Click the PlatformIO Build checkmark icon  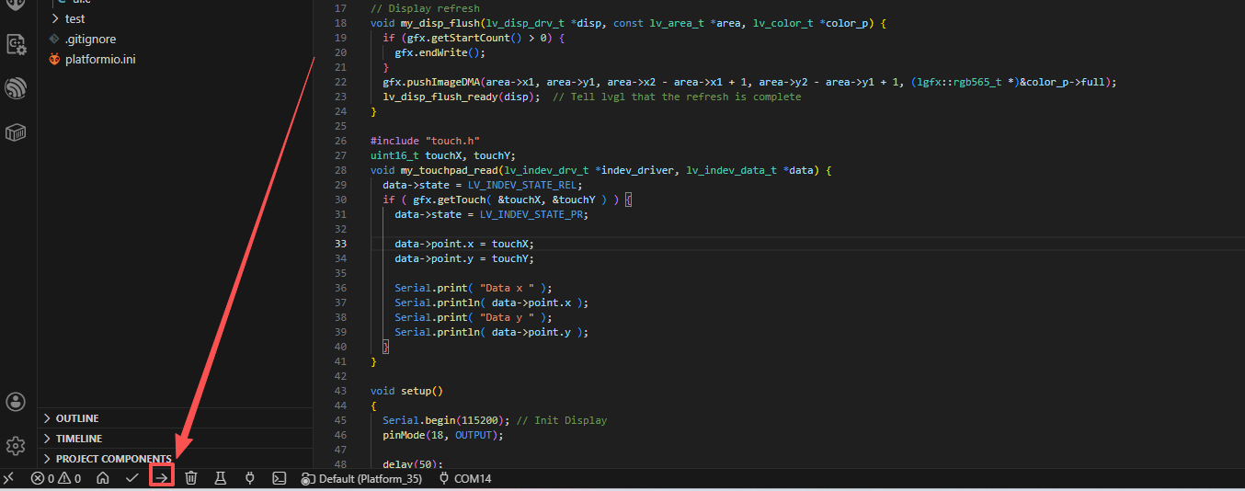132,478
